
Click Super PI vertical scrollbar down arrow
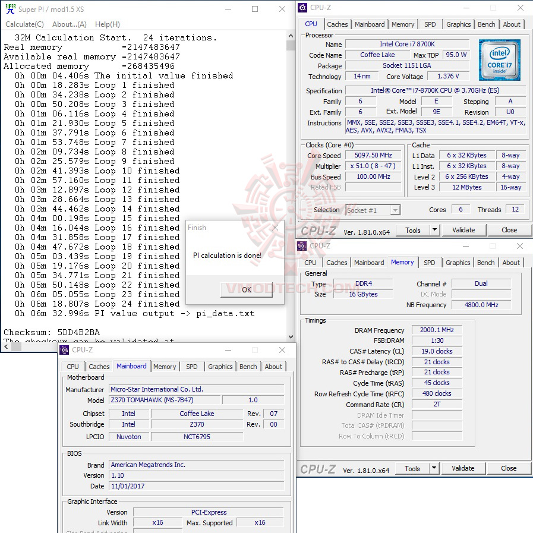click(x=291, y=337)
